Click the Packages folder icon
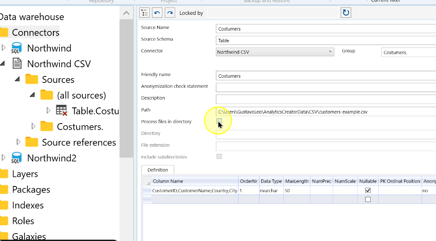 click(x=4, y=189)
